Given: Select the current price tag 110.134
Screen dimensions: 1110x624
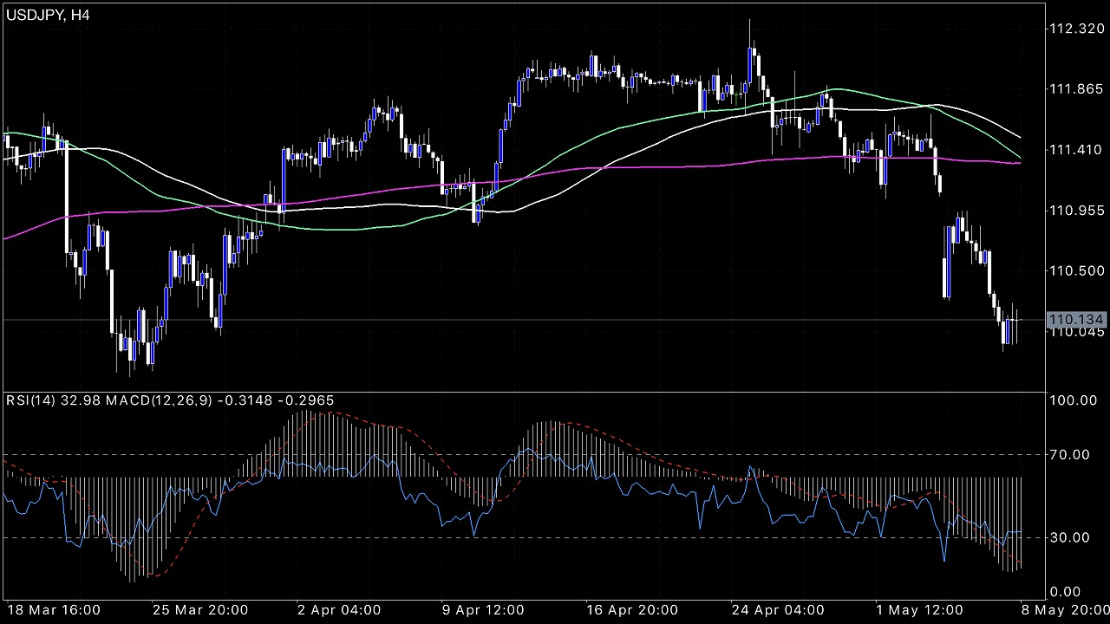Looking at the screenshot, I should coord(1075,321).
